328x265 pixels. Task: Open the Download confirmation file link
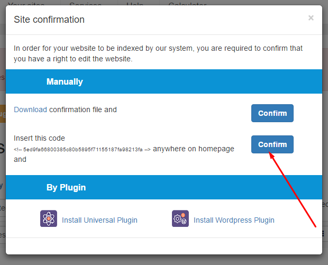30,109
